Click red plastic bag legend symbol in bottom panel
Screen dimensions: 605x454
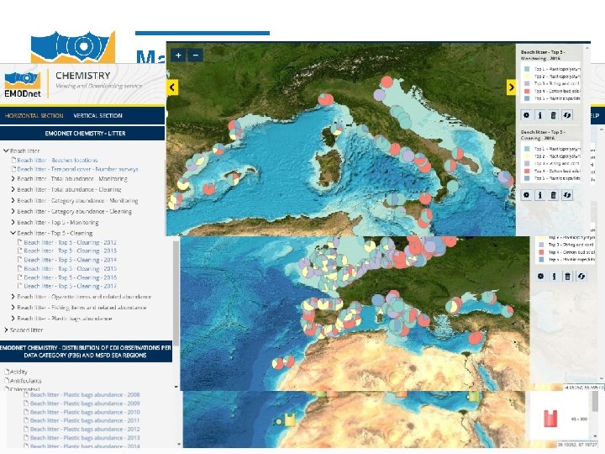coord(550,419)
